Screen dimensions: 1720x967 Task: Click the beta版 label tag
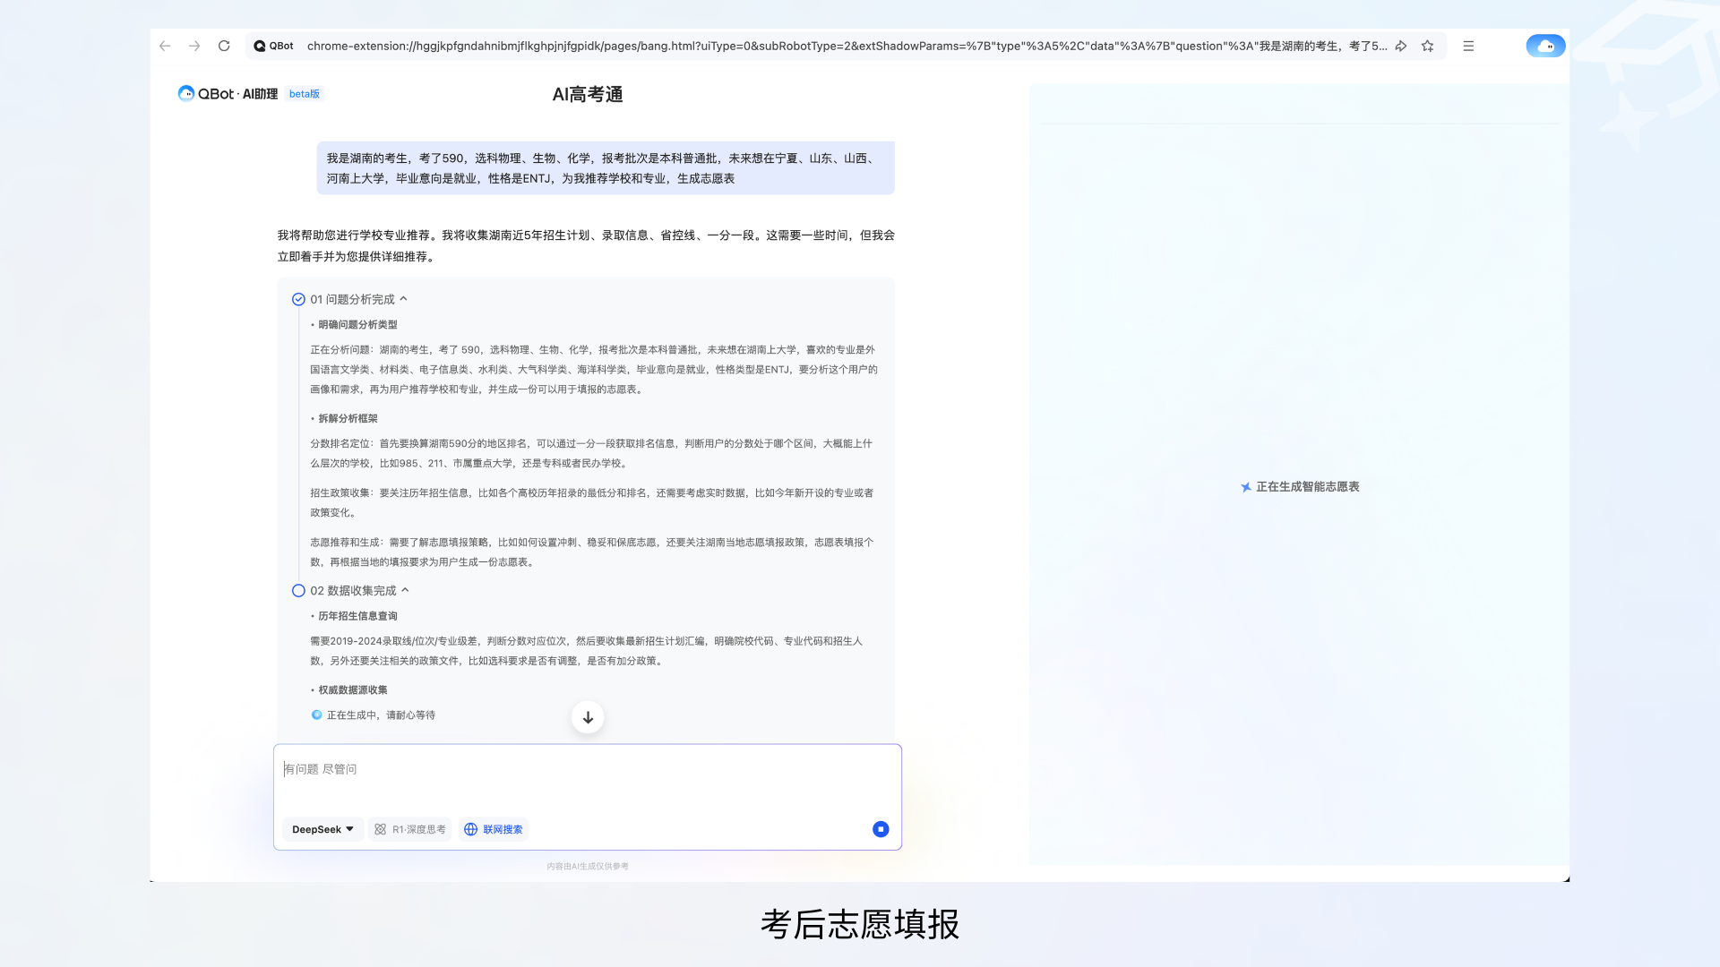pyautogui.click(x=305, y=94)
